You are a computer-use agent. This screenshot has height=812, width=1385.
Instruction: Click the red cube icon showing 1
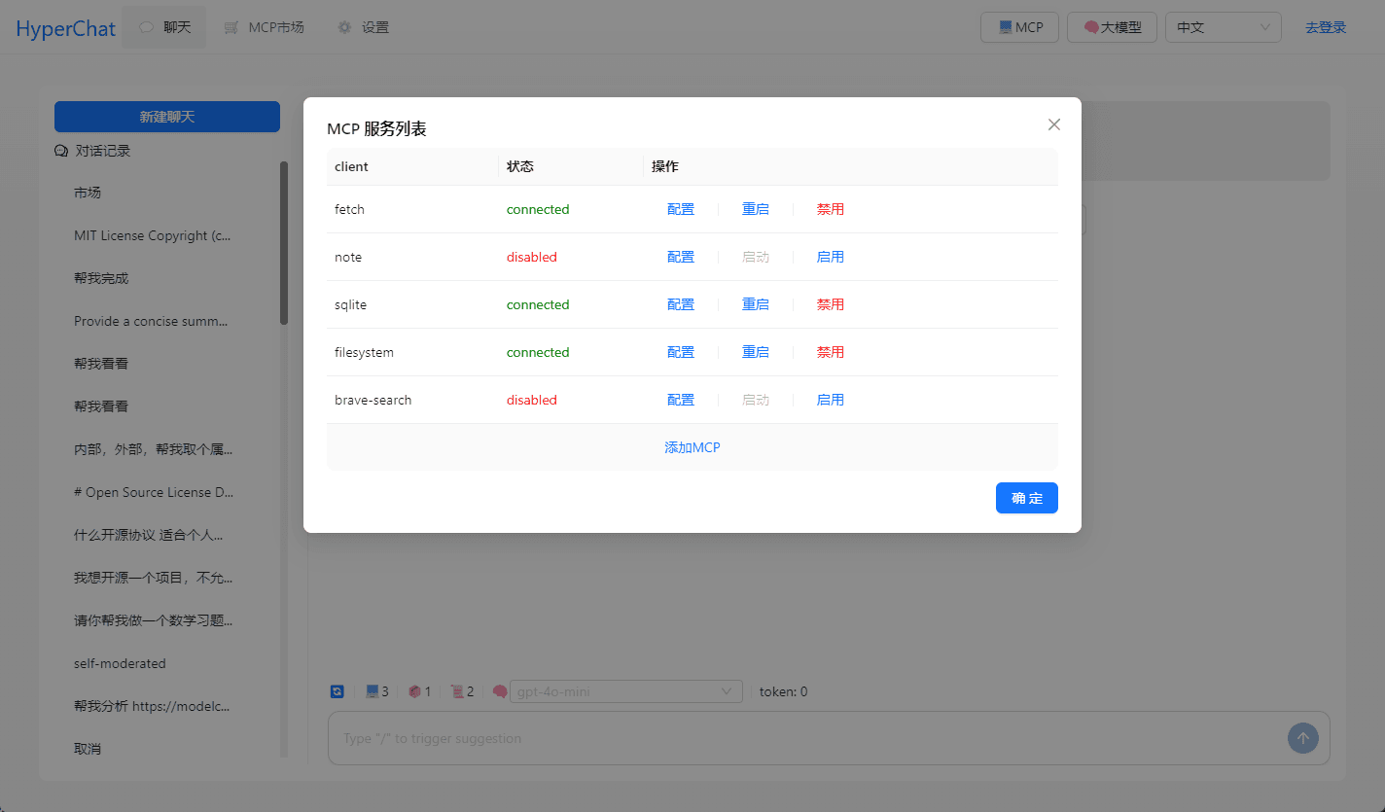[x=414, y=691]
